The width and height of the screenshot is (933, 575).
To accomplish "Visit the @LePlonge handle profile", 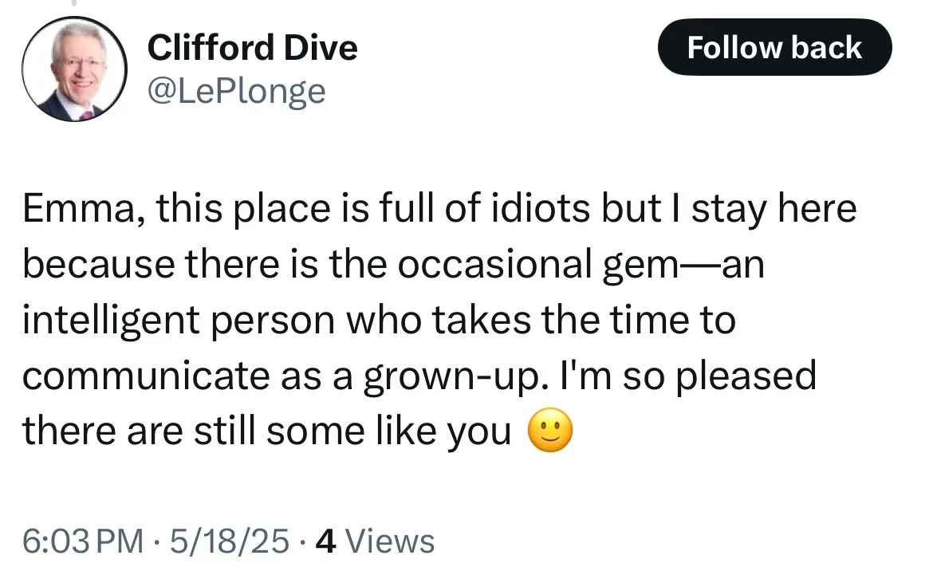I will (x=237, y=91).
